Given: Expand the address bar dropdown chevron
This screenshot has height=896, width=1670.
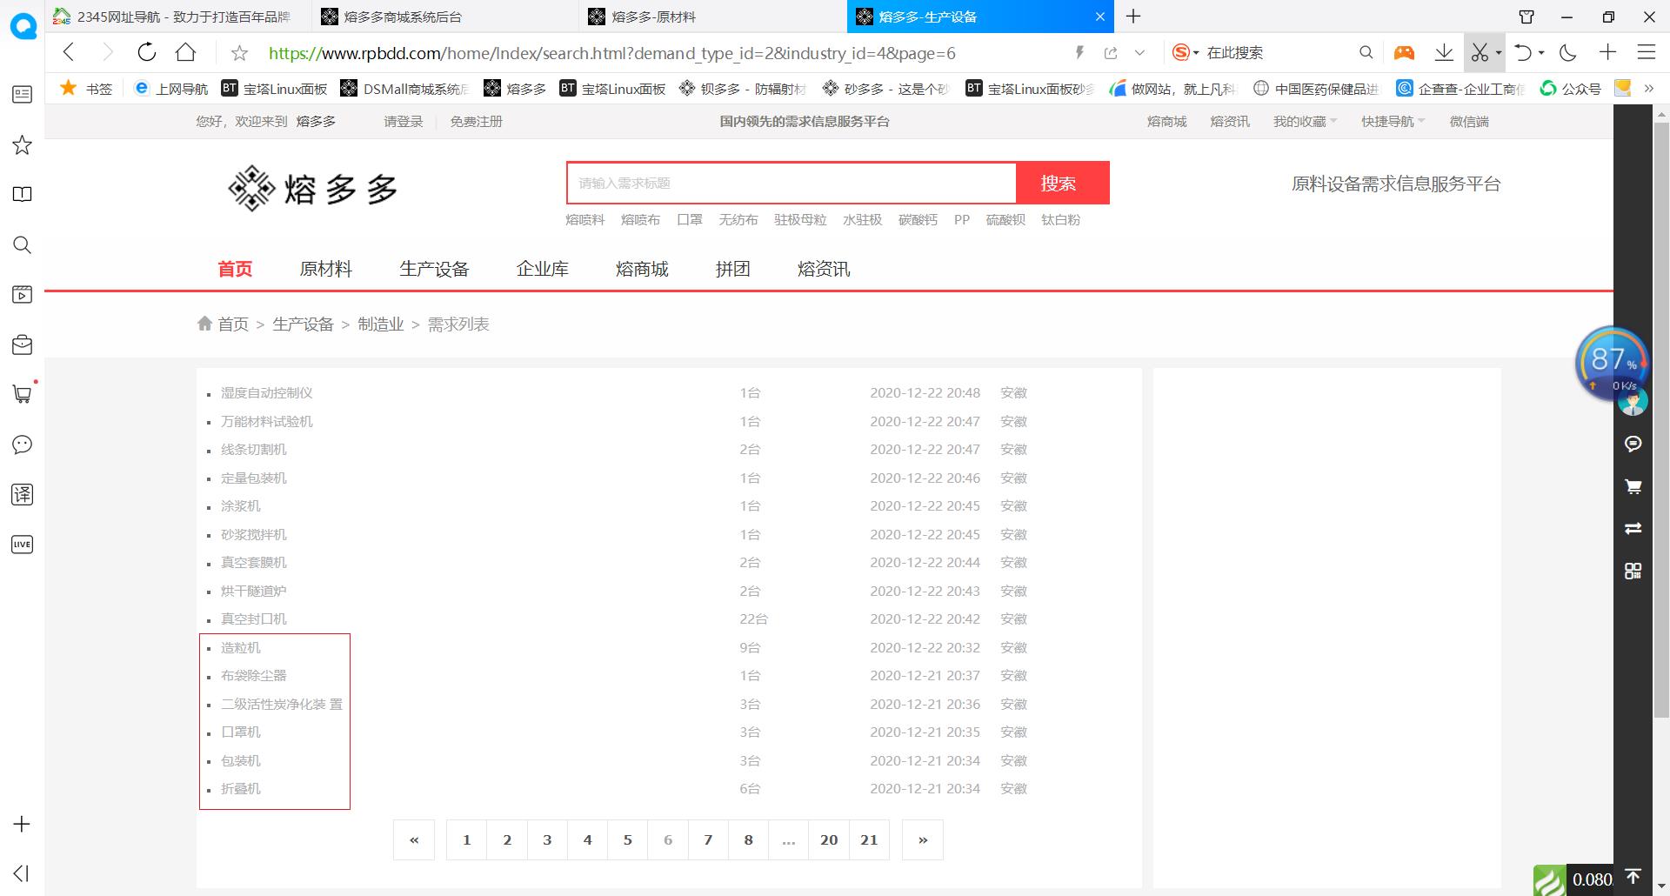Looking at the screenshot, I should 1139,53.
